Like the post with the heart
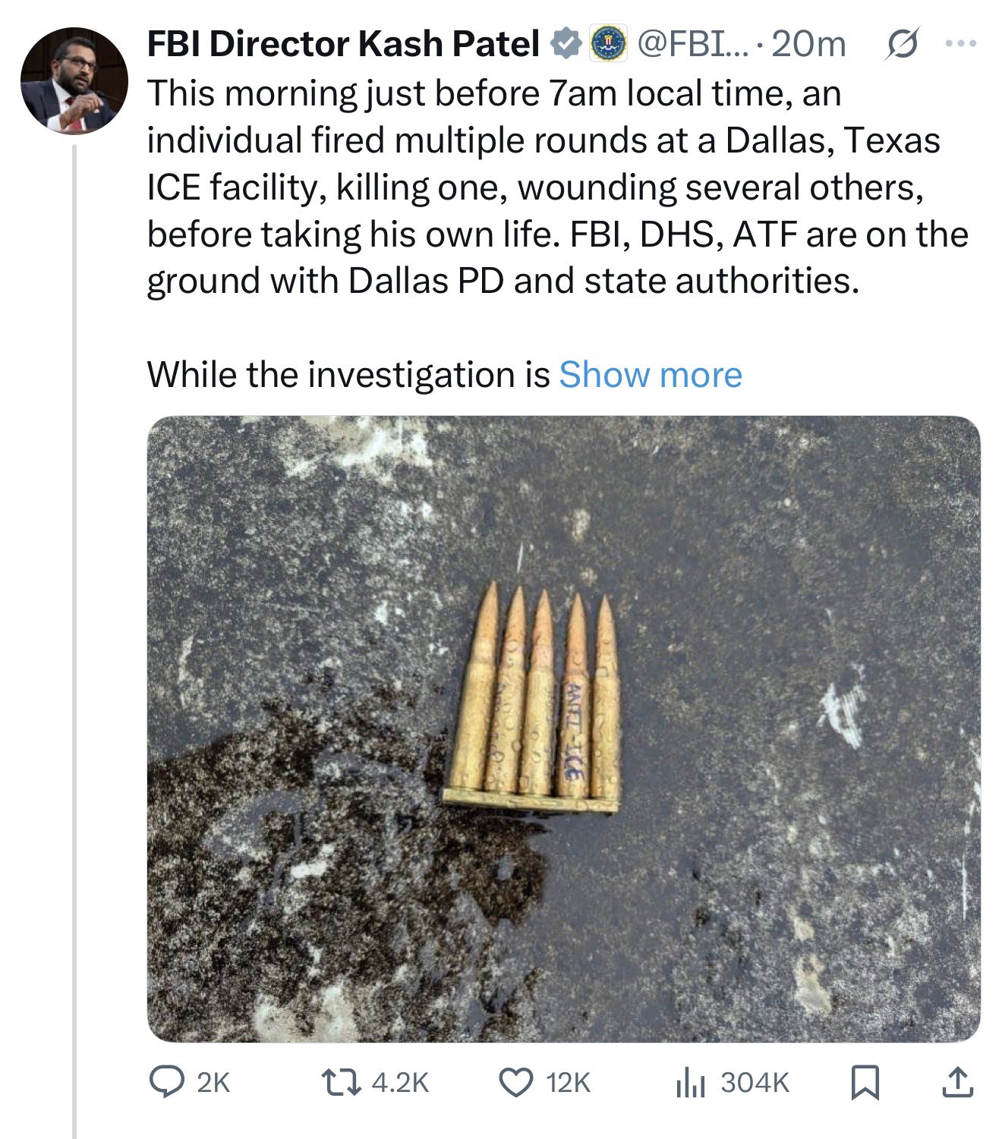1002x1139 pixels. tap(516, 1082)
